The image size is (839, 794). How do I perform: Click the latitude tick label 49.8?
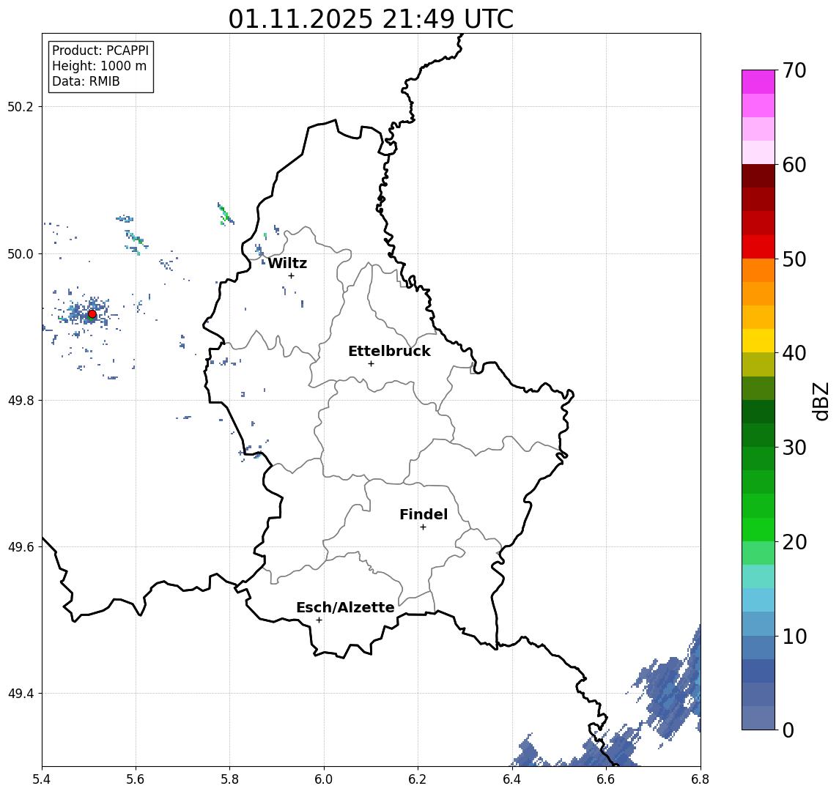point(20,400)
